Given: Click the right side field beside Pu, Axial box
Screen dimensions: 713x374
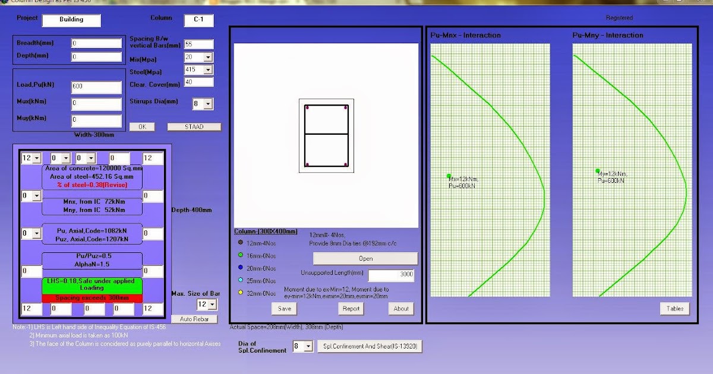Looking at the screenshot, I should point(153,234).
